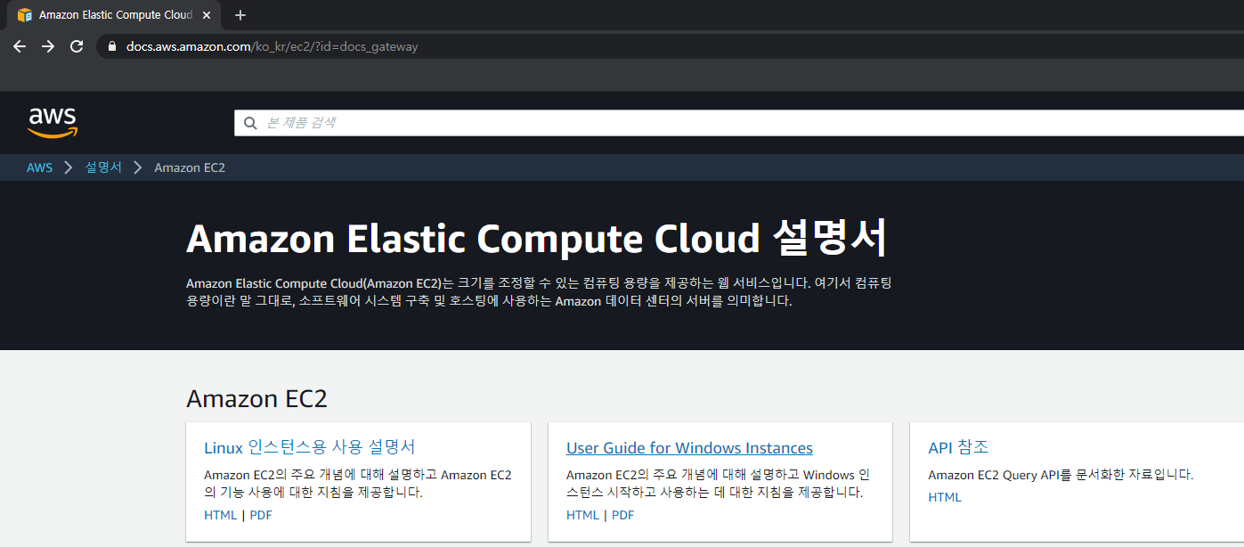
Task: Click the Amazon Elastic Compute Cloud 설명서 heading
Action: [x=537, y=239]
